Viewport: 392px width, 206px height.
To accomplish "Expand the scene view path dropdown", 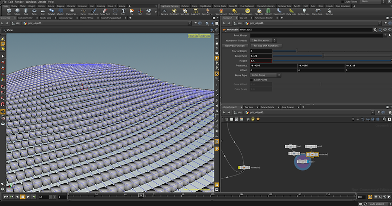I will coord(189,23).
